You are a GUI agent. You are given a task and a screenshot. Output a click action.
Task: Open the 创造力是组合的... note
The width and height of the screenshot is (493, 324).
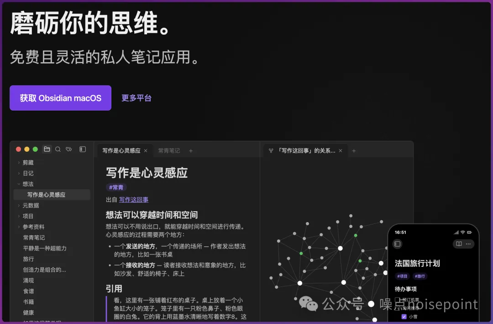pyautogui.click(x=44, y=270)
